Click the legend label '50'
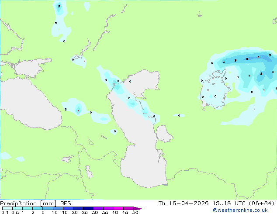Screen dimensions: 277x214 (135, 212)
